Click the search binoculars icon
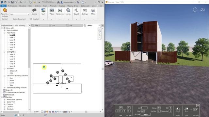 58,2
